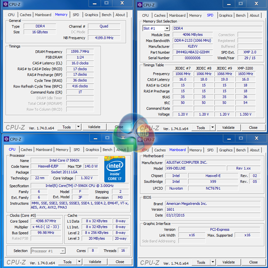This screenshot has height=268, width=268.
Task: Maximize the SPD CPU-Z window
Action: click(241, 3)
